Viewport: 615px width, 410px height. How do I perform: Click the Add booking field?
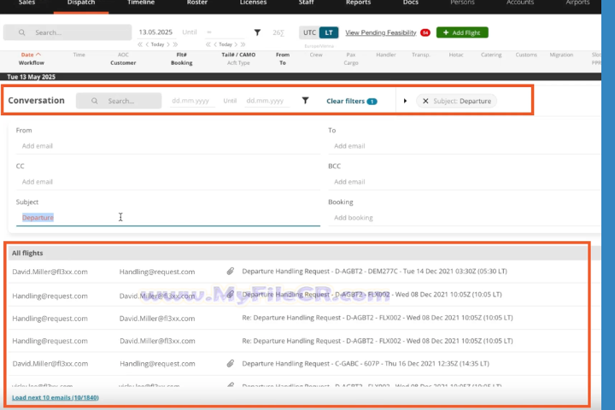465,217
